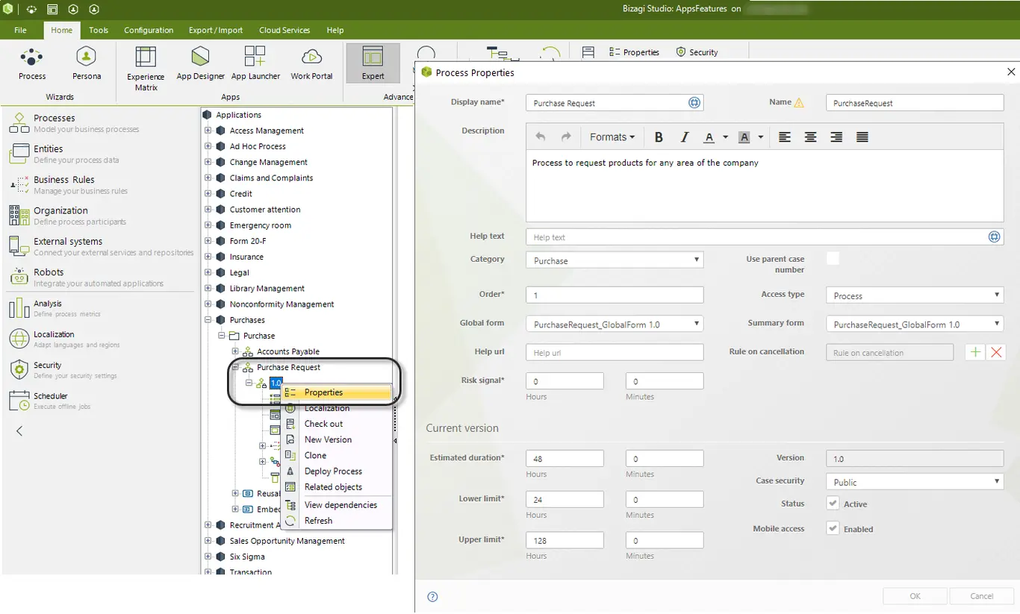
Task: Click the Help url input field
Action: pyautogui.click(x=615, y=352)
